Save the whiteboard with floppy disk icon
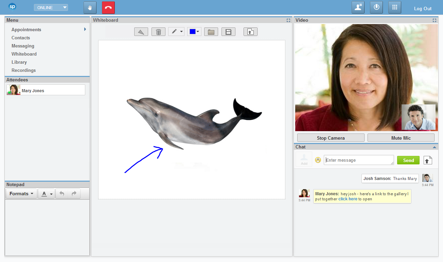This screenshot has height=262, width=443. (x=228, y=32)
